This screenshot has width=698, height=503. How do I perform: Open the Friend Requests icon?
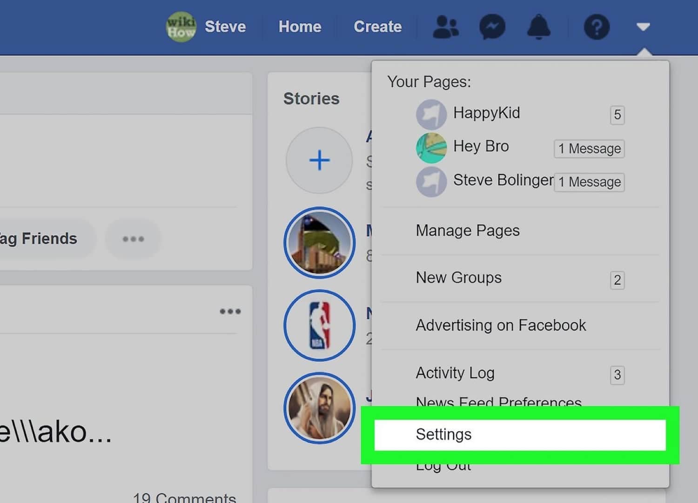coord(446,27)
